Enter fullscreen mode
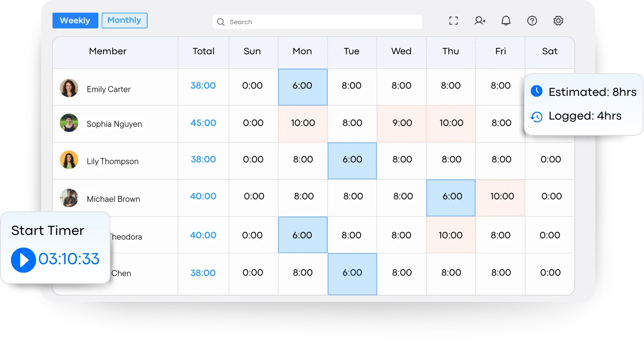 pyautogui.click(x=454, y=20)
